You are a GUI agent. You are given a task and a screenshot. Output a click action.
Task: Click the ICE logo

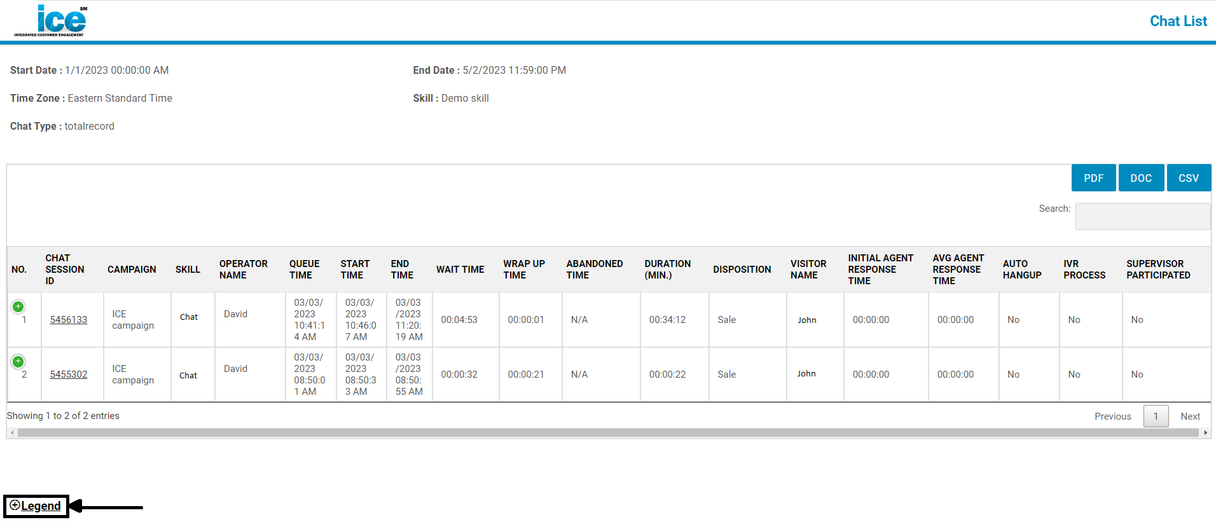[x=51, y=21]
